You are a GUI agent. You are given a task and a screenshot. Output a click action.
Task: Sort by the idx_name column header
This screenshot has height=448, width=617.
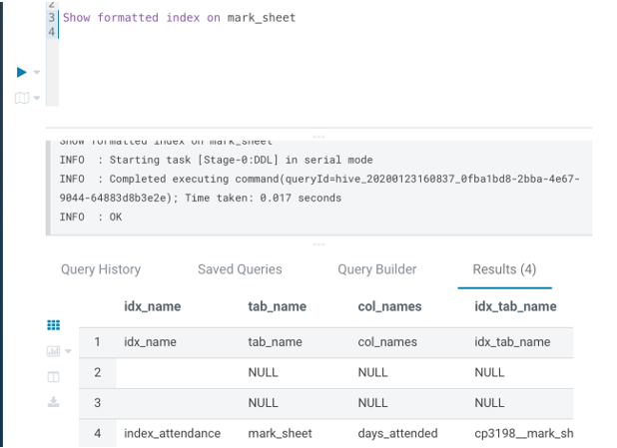[152, 306]
